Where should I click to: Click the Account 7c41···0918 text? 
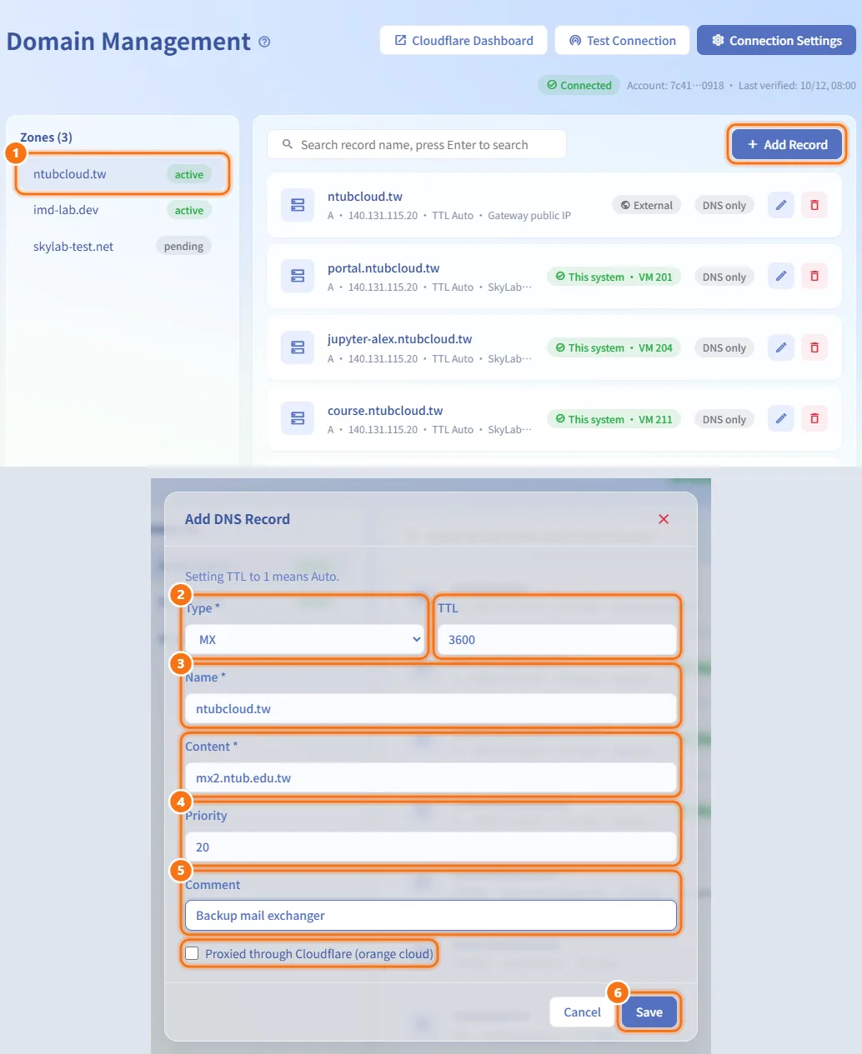[675, 85]
